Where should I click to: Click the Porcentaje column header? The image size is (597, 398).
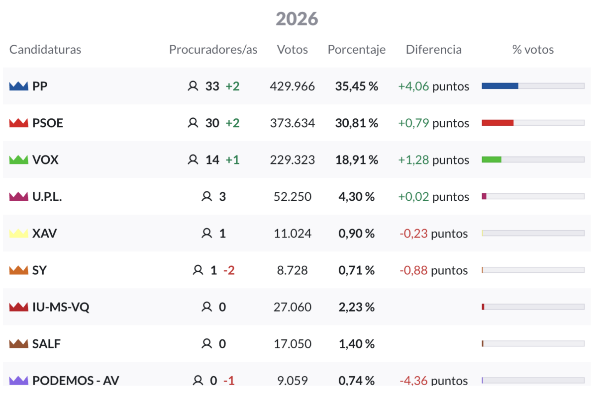pyautogui.click(x=357, y=50)
